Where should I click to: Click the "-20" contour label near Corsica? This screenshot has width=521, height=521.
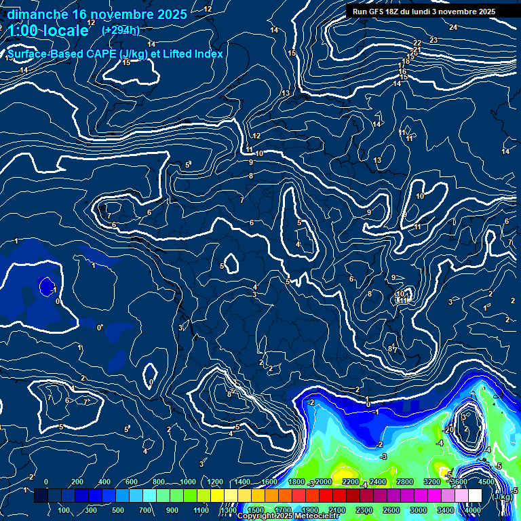point(449,429)
